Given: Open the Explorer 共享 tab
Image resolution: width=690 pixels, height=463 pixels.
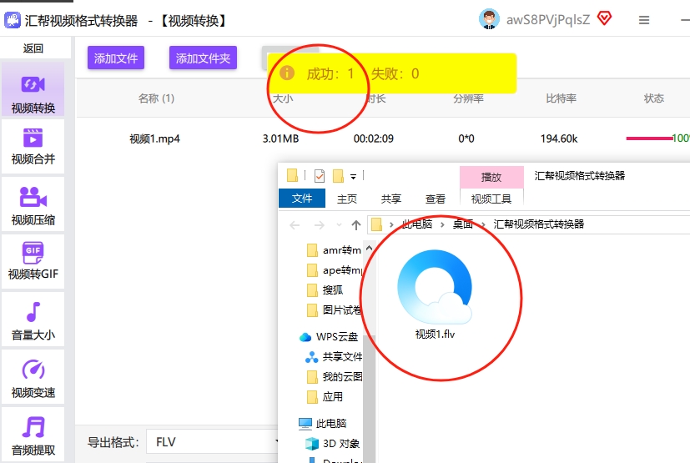Looking at the screenshot, I should (x=391, y=199).
